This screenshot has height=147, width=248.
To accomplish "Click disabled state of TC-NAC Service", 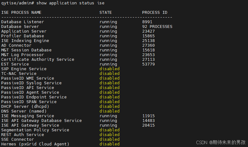I will tap(110, 74).
